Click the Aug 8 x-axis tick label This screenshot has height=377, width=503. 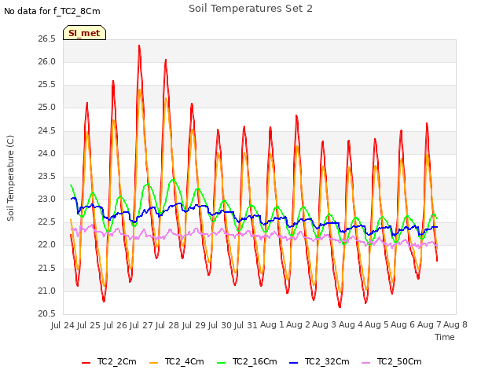pyautogui.click(x=455, y=325)
